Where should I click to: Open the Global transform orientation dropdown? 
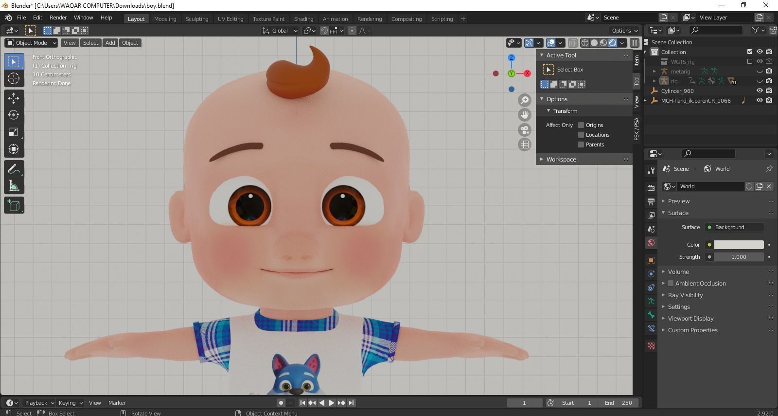click(280, 31)
